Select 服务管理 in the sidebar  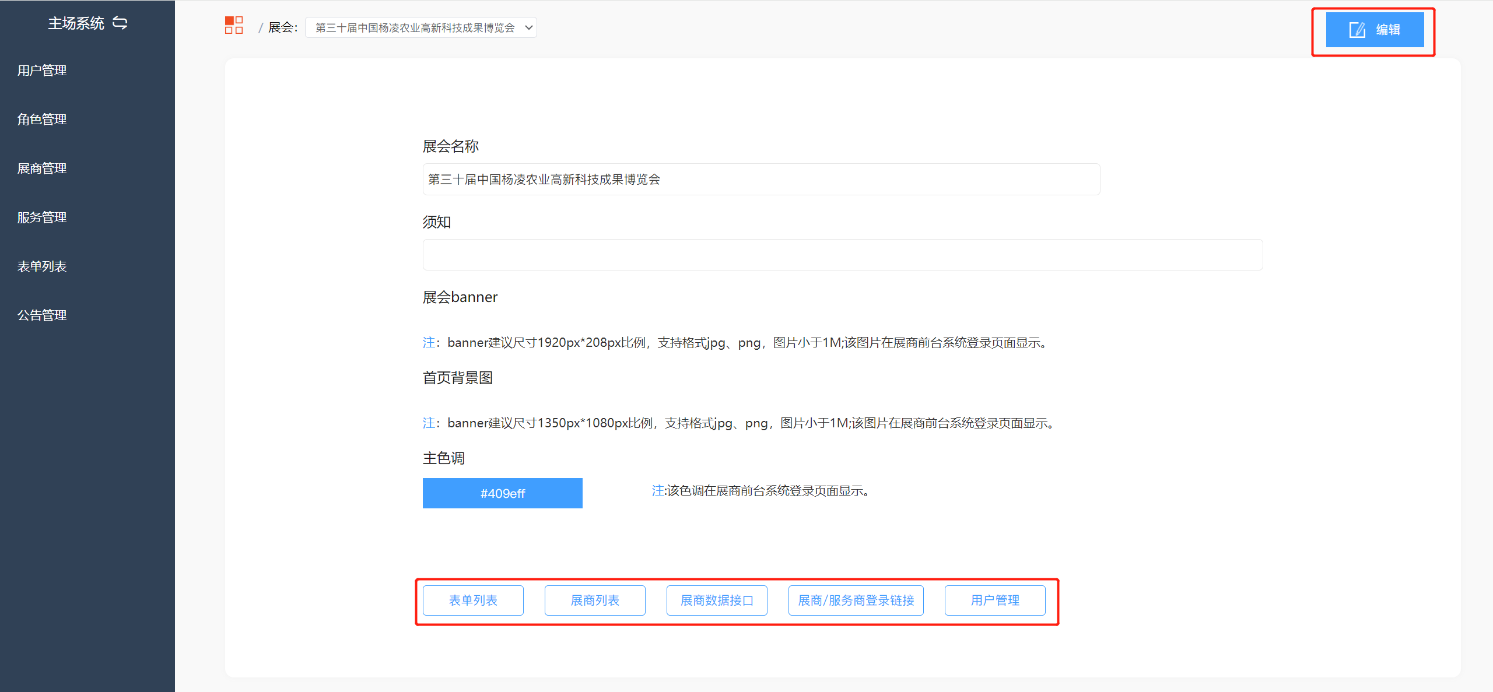42,217
